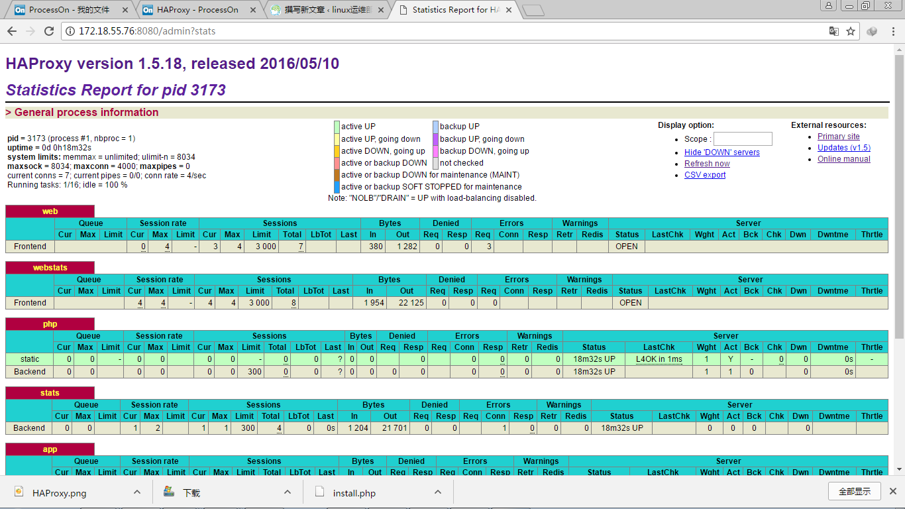The width and height of the screenshot is (905, 509).
Task: Click the 全部显示 show all button
Action: (x=855, y=491)
